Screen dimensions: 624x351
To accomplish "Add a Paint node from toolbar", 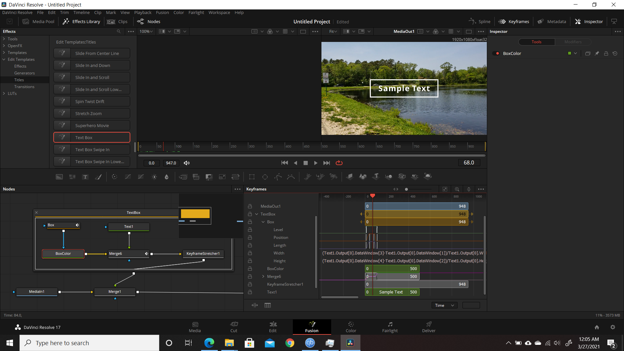I will pos(98,177).
